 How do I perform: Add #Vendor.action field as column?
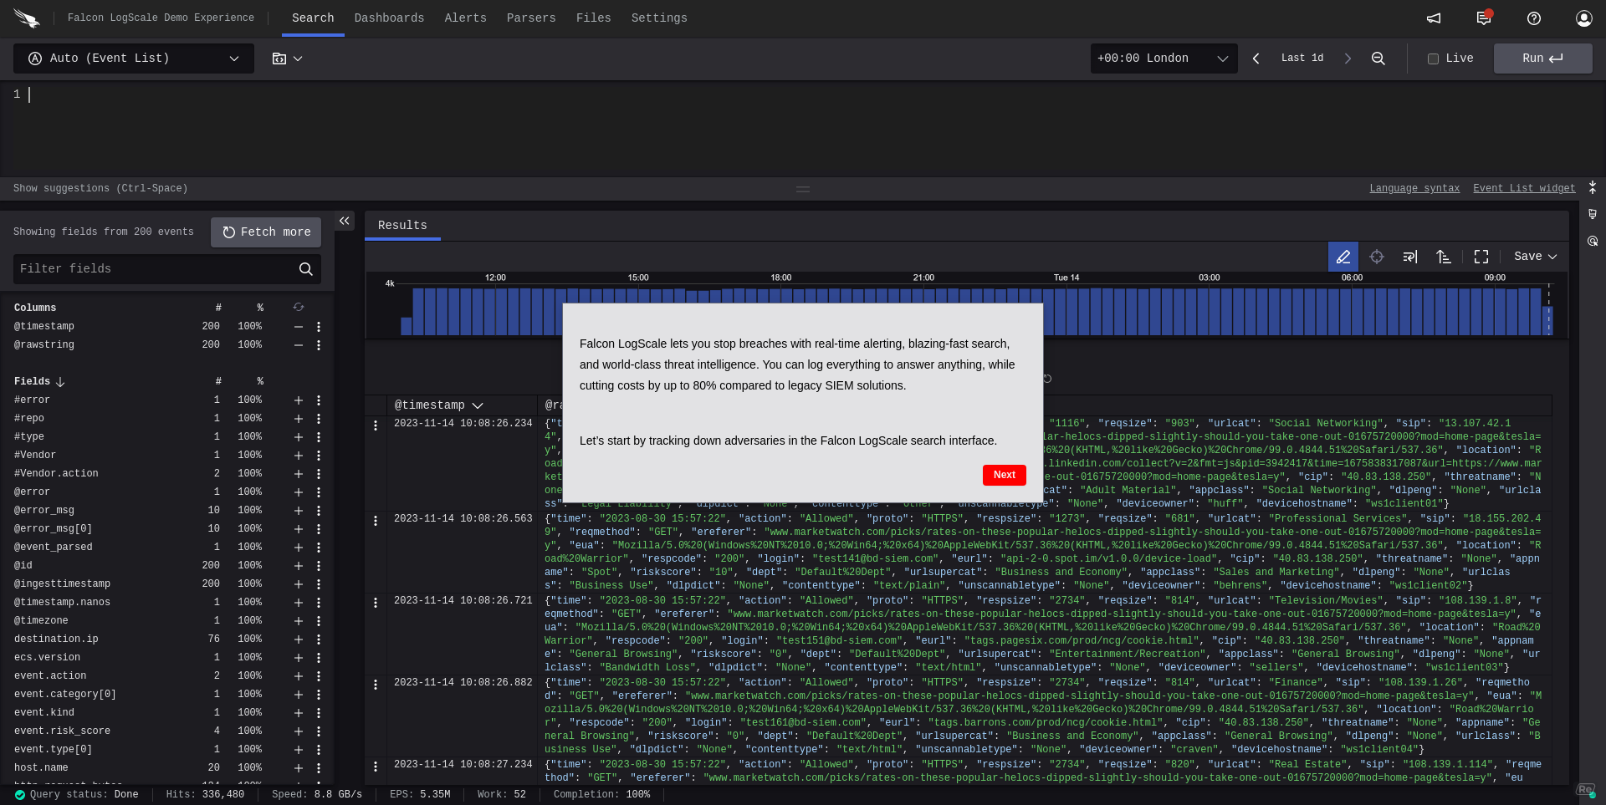click(299, 474)
